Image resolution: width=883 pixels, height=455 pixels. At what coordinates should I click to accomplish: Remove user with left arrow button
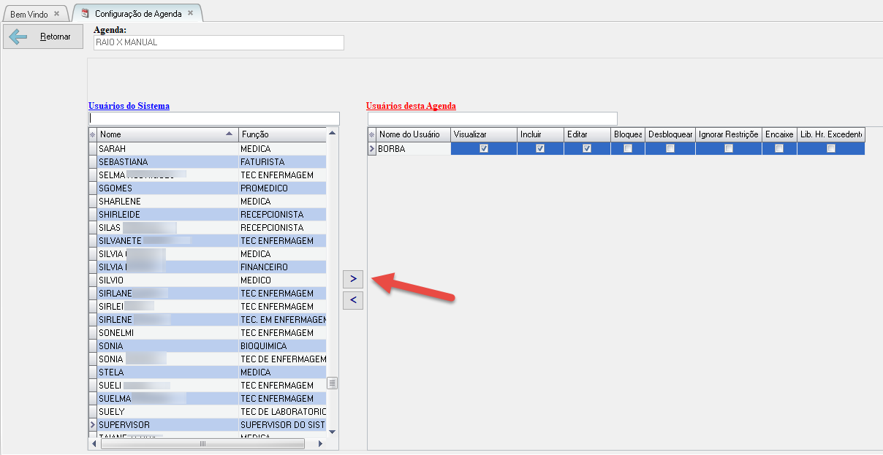353,299
